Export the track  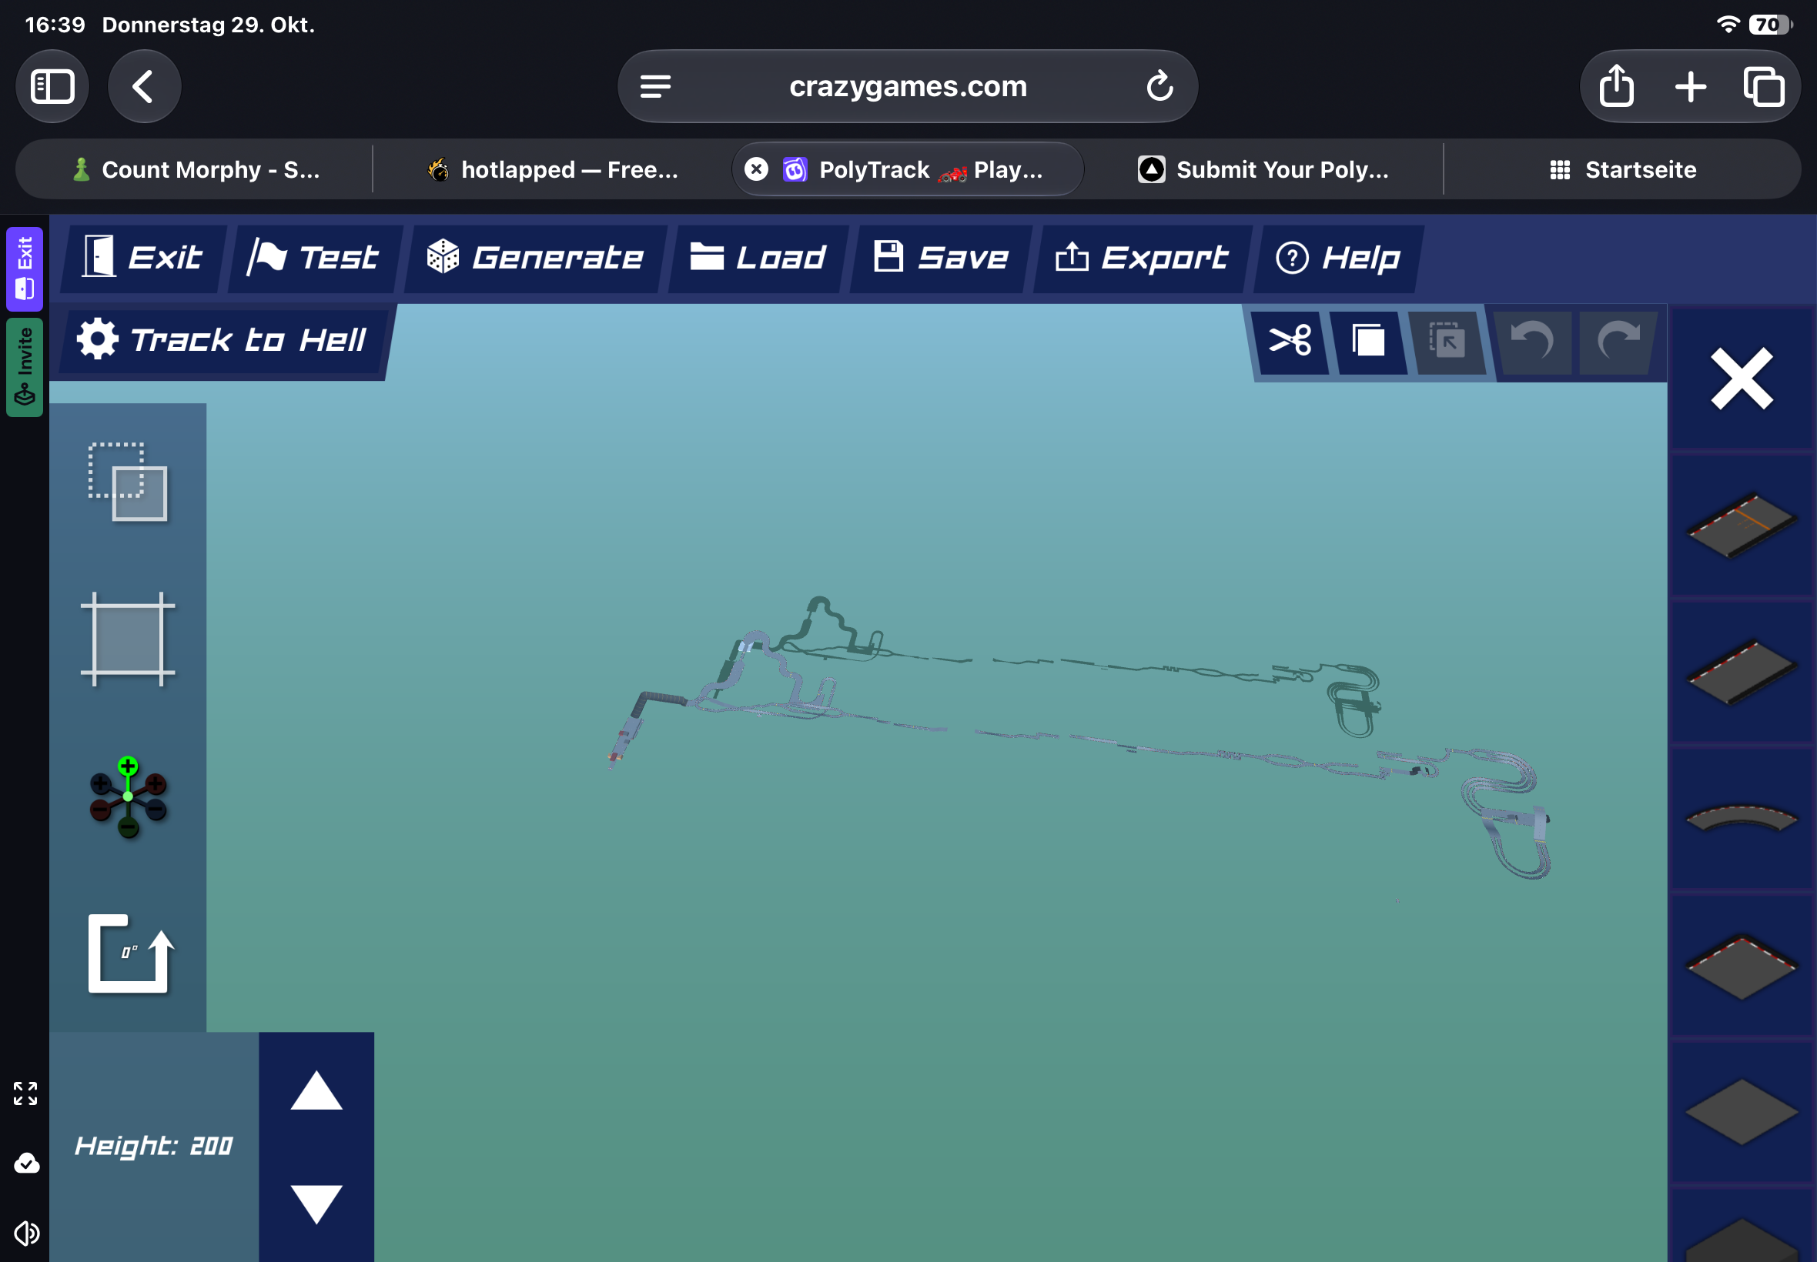point(1143,258)
